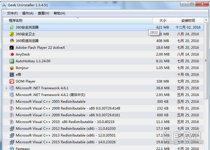Select the Bonjour entry

coord(22,68)
